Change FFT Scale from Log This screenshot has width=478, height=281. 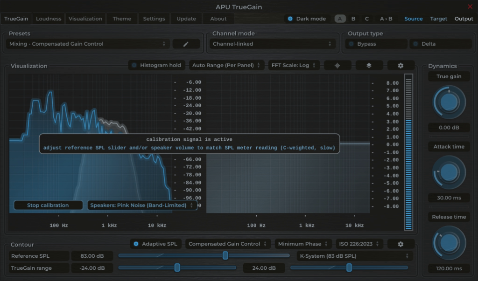[294, 65]
